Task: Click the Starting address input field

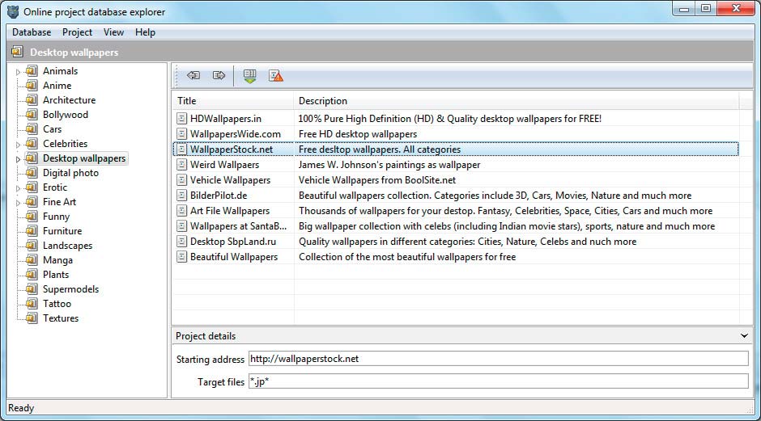Action: pyautogui.click(x=499, y=359)
